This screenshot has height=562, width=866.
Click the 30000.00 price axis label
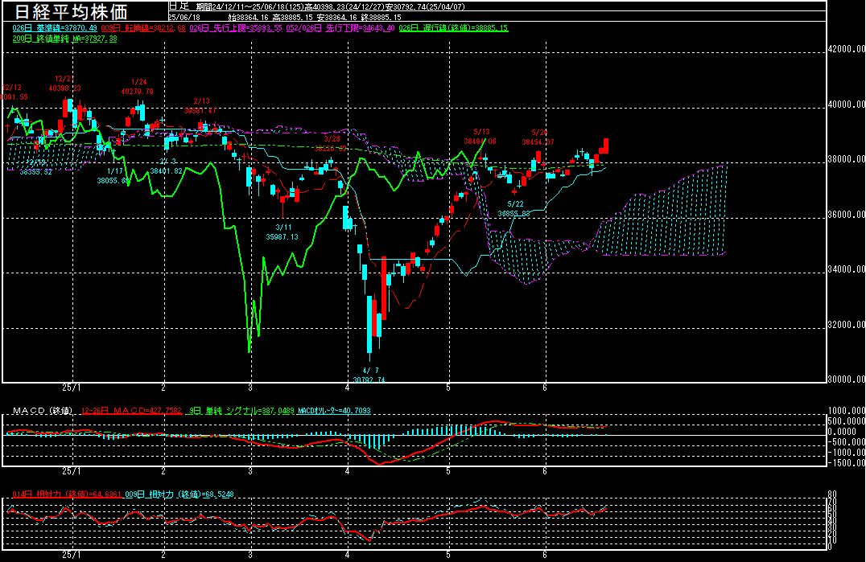(x=846, y=379)
